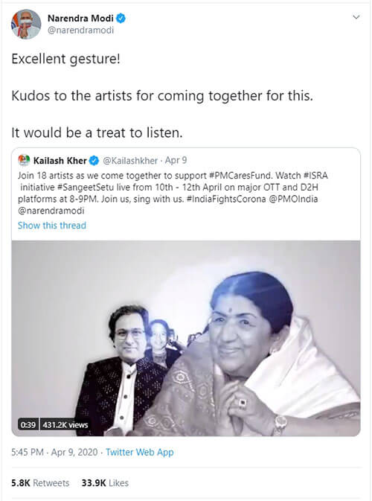Open the Twitter Web App source link

coord(140,452)
